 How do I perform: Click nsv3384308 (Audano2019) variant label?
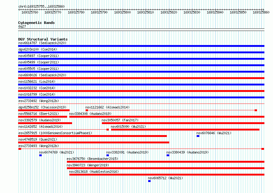click(90, 114)
